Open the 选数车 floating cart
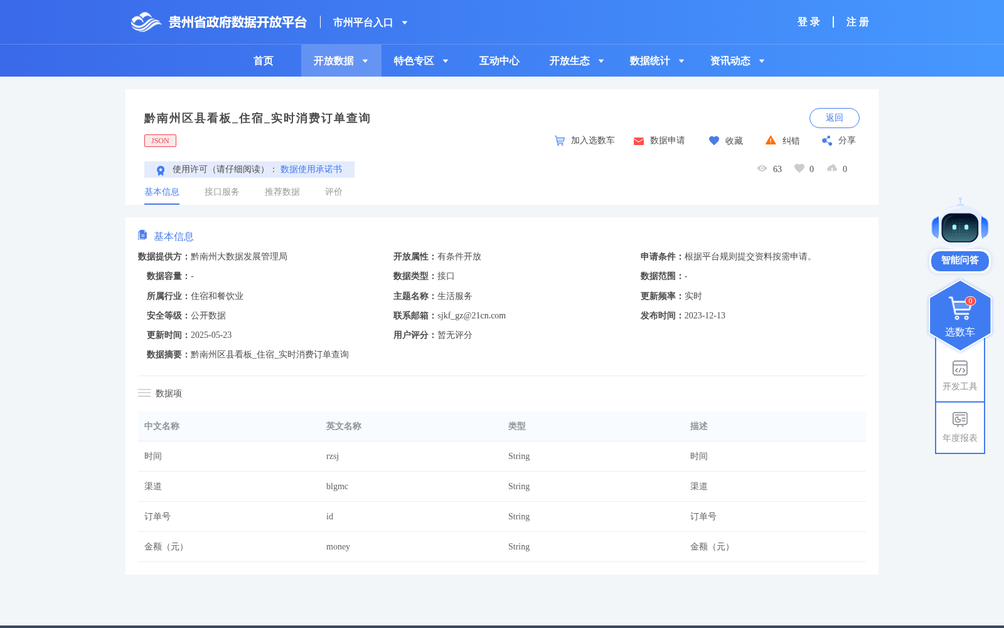 (960, 316)
